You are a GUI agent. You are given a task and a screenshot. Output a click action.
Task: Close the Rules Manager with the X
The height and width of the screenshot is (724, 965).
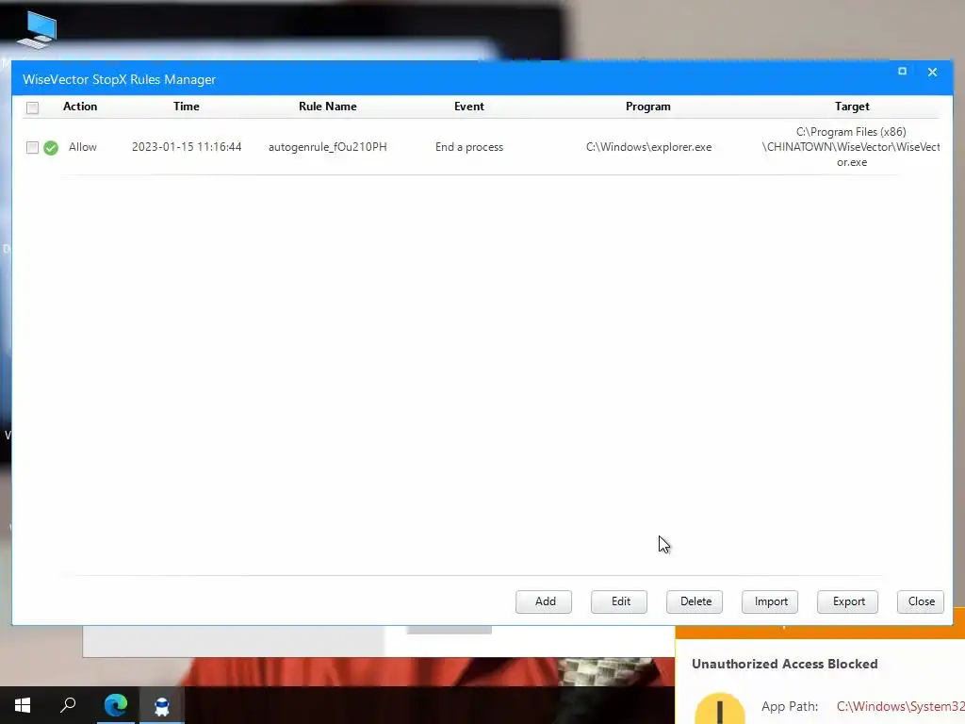tap(932, 72)
